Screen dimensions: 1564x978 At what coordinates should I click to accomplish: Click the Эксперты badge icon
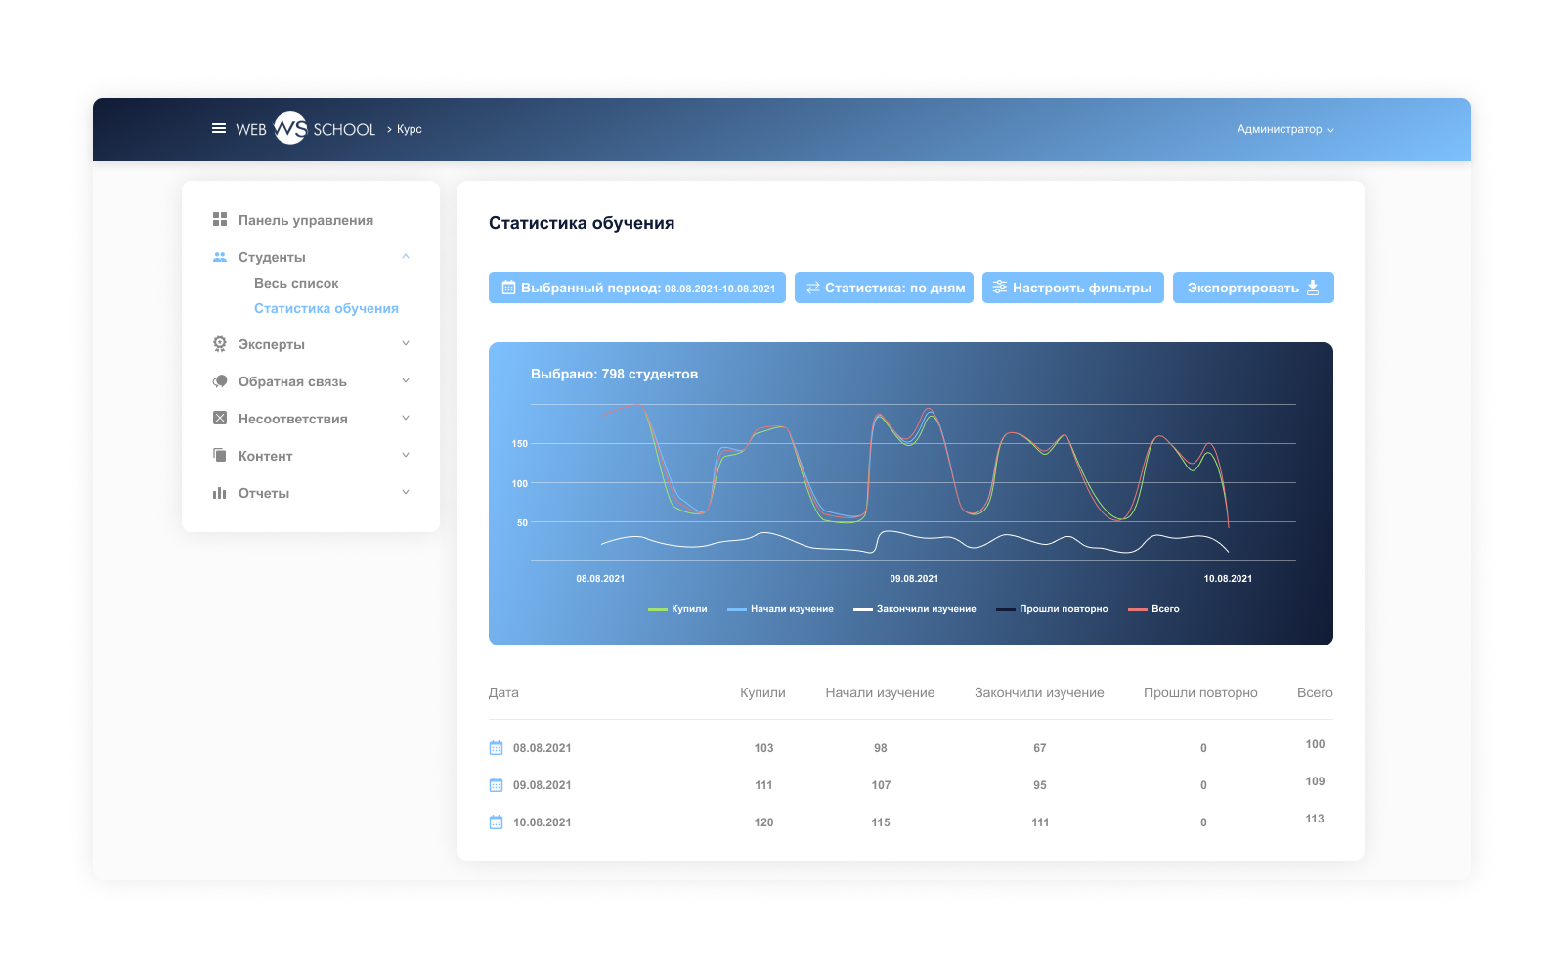point(220,344)
